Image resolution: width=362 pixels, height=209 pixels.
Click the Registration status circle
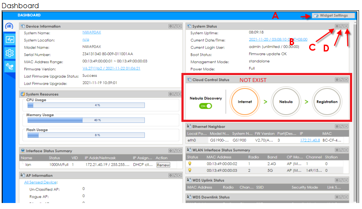coord(327,102)
